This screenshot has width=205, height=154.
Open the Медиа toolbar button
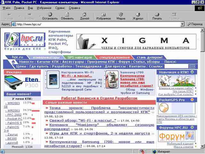pos(121,16)
